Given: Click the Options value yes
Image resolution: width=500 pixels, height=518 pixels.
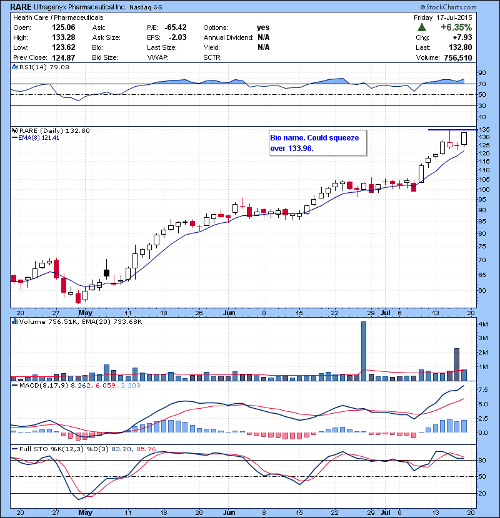Looking at the screenshot, I should pyautogui.click(x=263, y=27).
